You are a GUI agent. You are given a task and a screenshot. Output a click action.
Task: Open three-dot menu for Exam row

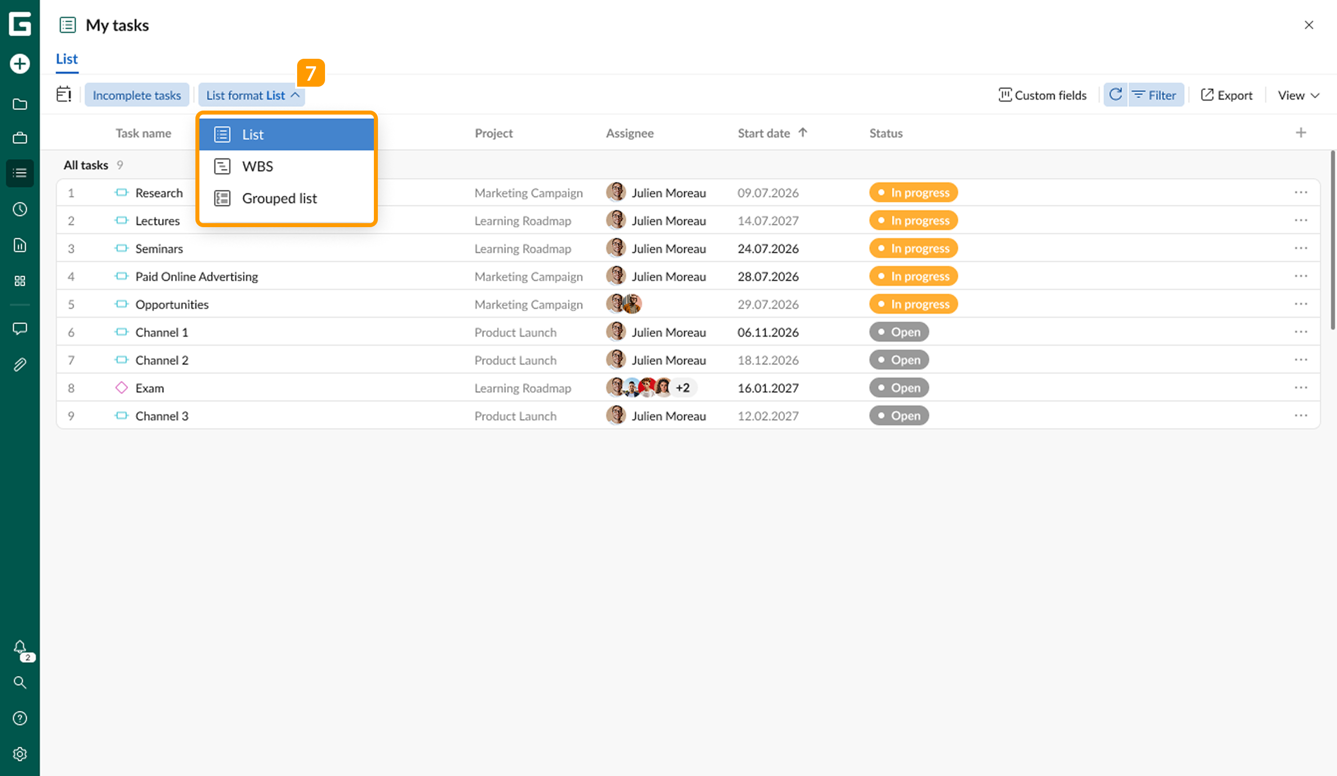click(1301, 388)
